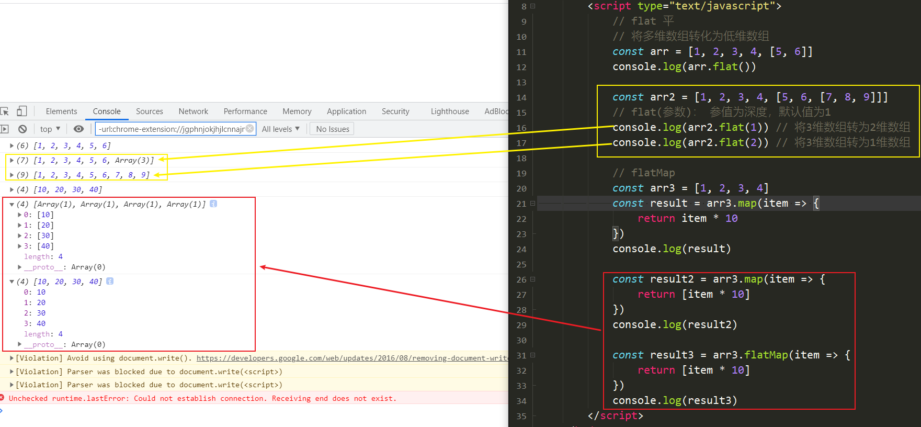Switch to the Elements tab
The height and width of the screenshot is (427, 921).
click(61, 111)
